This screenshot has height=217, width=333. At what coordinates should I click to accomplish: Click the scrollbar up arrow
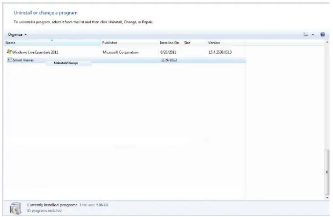pyautogui.click(x=327, y=42)
